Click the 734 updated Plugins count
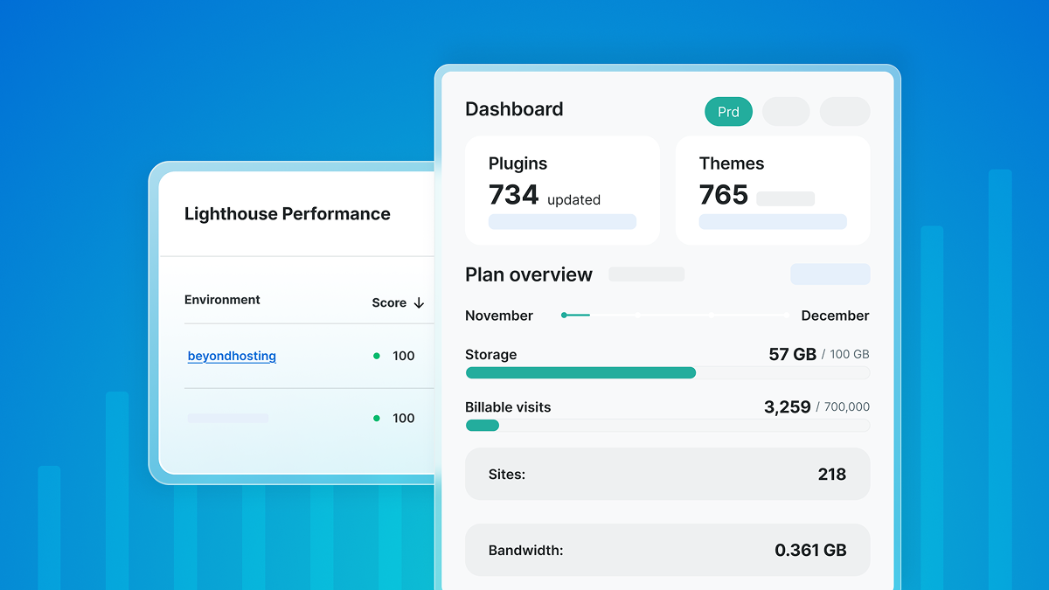The height and width of the screenshot is (590, 1049). 512,195
